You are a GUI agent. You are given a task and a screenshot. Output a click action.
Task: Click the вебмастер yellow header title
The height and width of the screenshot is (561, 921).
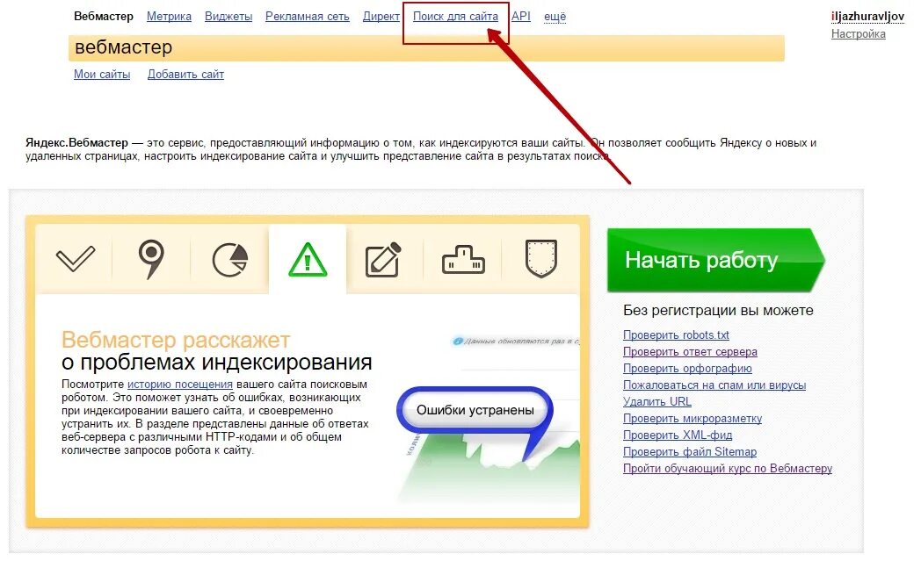coord(124,47)
